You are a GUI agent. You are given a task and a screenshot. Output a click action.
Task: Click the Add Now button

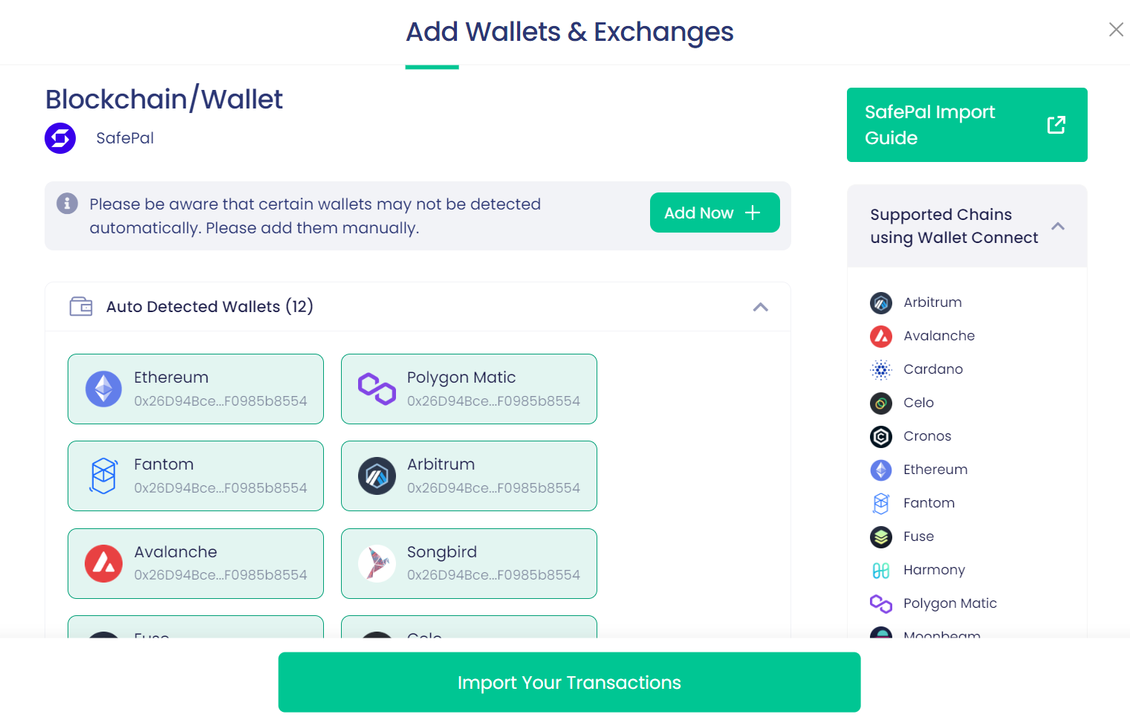714,213
